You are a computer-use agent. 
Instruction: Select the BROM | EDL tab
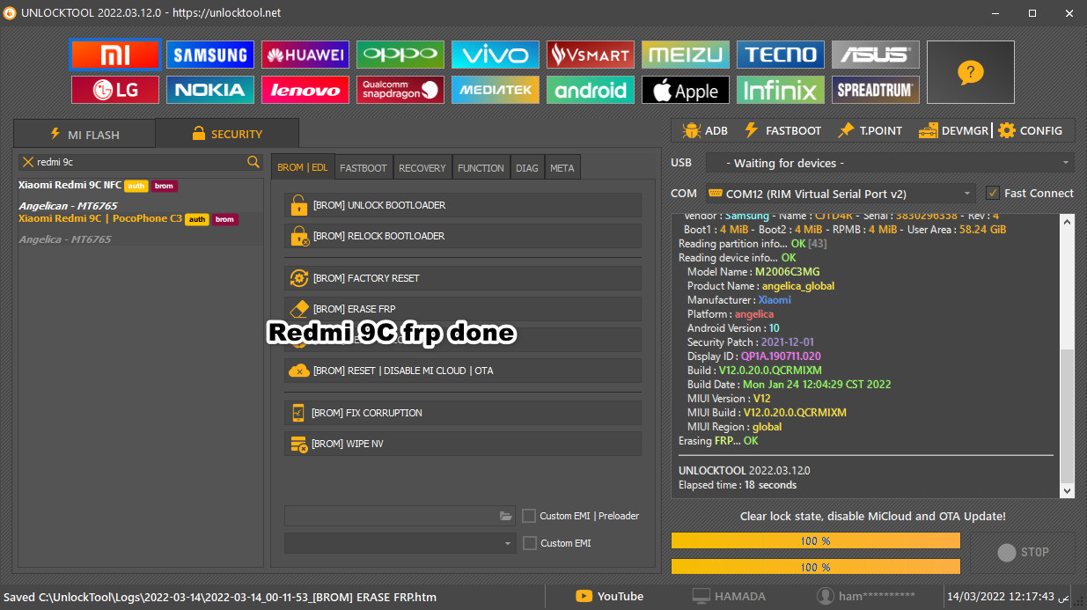(x=302, y=167)
